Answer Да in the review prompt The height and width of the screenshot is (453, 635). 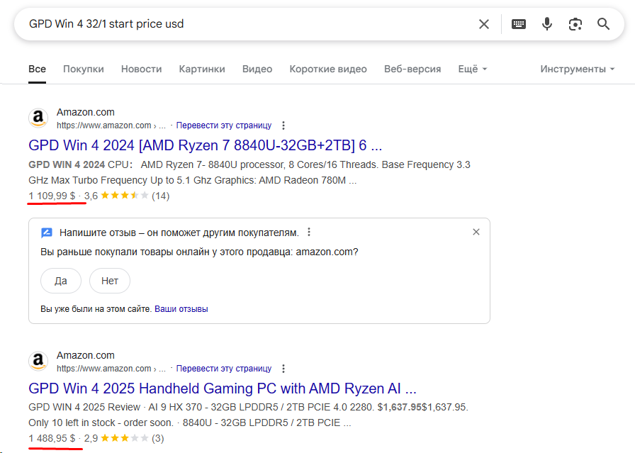61,281
